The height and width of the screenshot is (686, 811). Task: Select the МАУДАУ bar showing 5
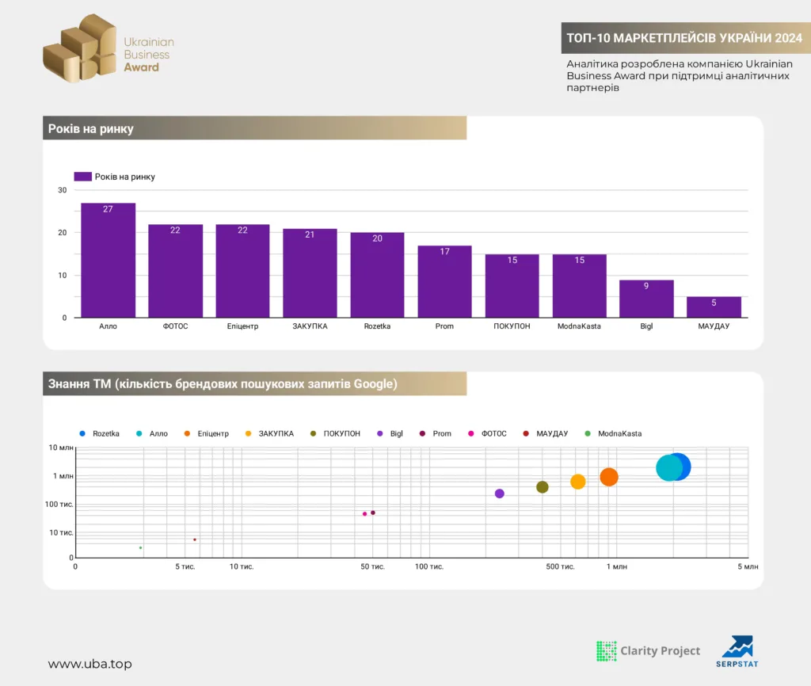pyautogui.click(x=714, y=307)
